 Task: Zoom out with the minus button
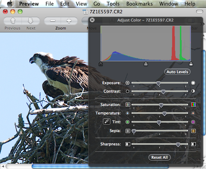53,21
